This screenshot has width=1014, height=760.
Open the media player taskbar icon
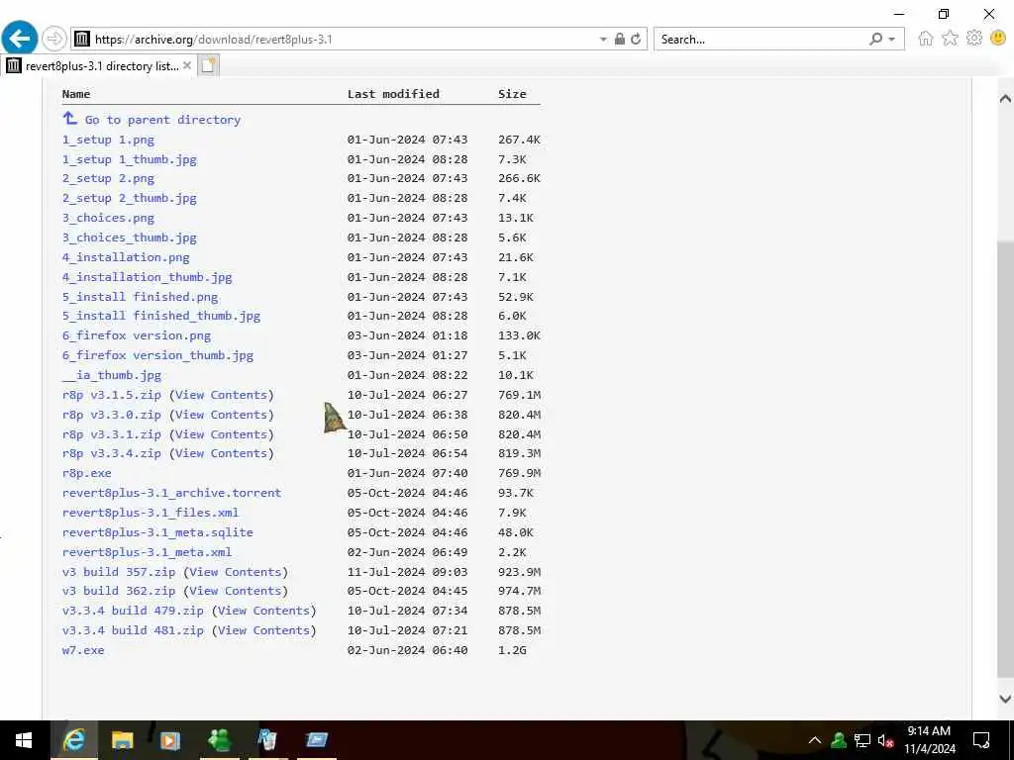click(170, 740)
